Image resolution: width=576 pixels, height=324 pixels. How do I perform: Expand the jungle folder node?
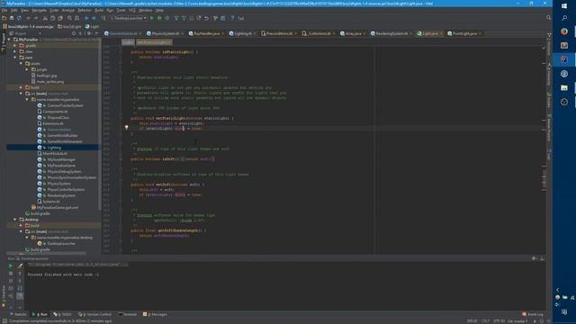click(x=27, y=69)
